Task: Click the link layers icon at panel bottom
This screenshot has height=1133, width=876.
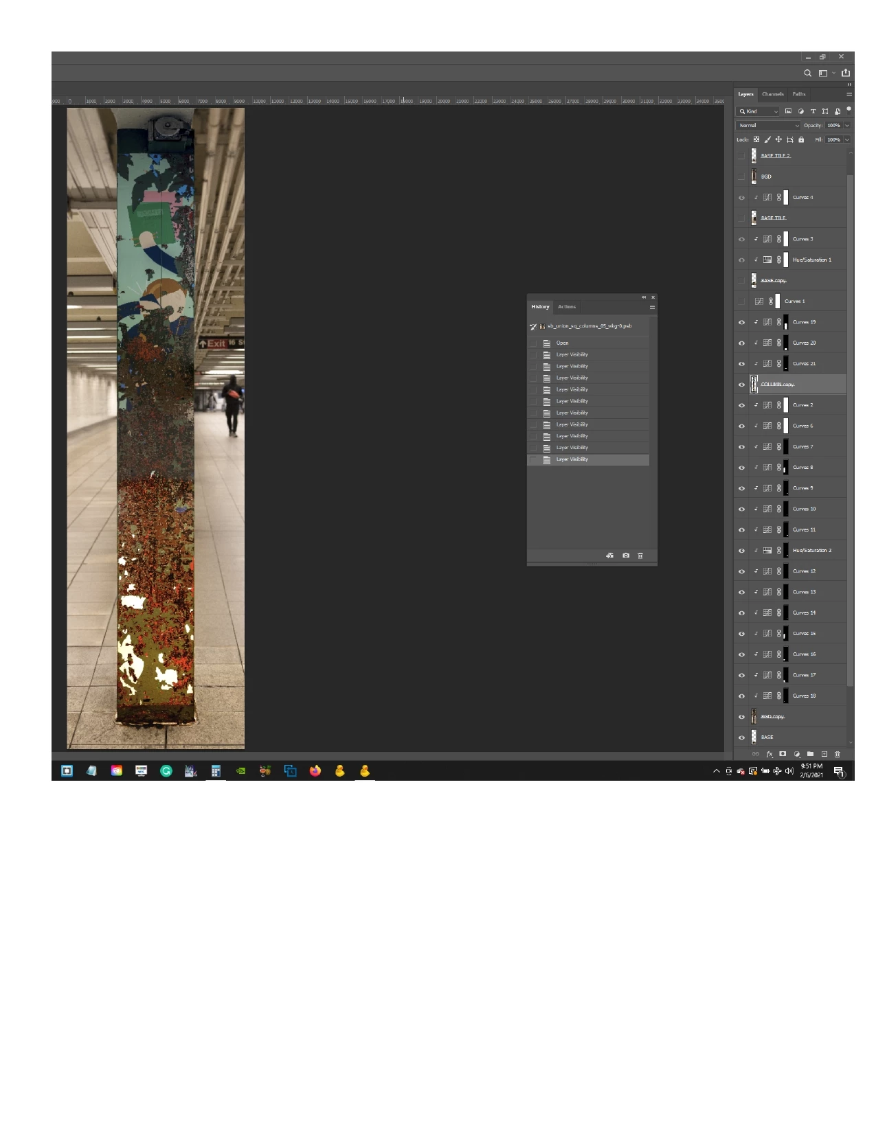Action: (x=756, y=754)
